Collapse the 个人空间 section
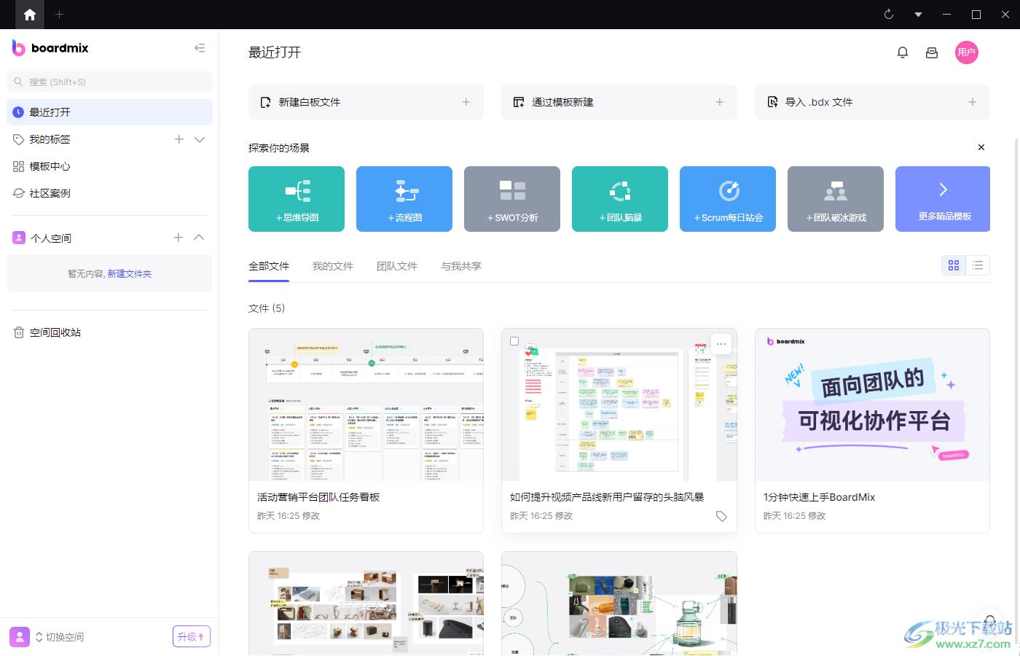 pyautogui.click(x=199, y=238)
